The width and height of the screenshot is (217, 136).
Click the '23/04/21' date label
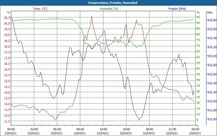pyautogui.click(x=195, y=133)
